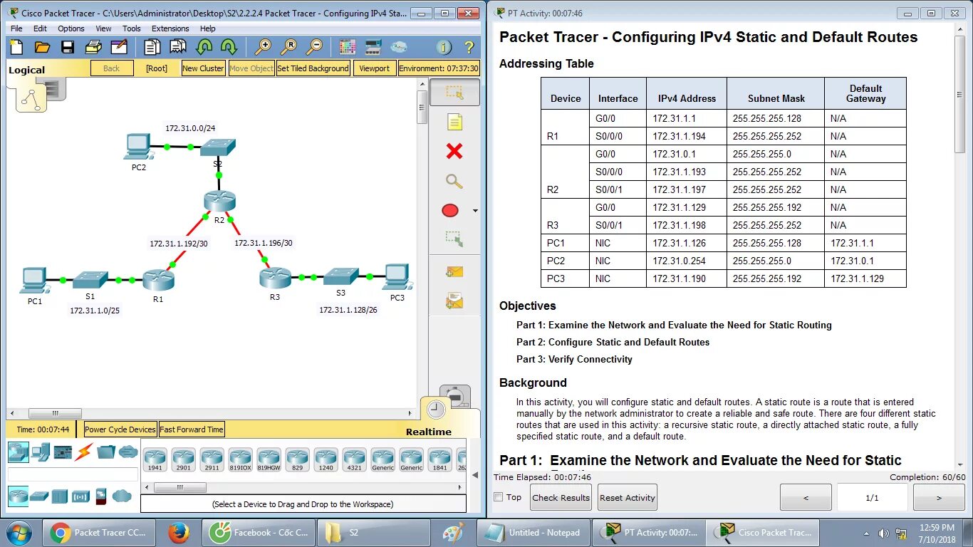
Task: Open the Options menu
Action: coord(71,28)
